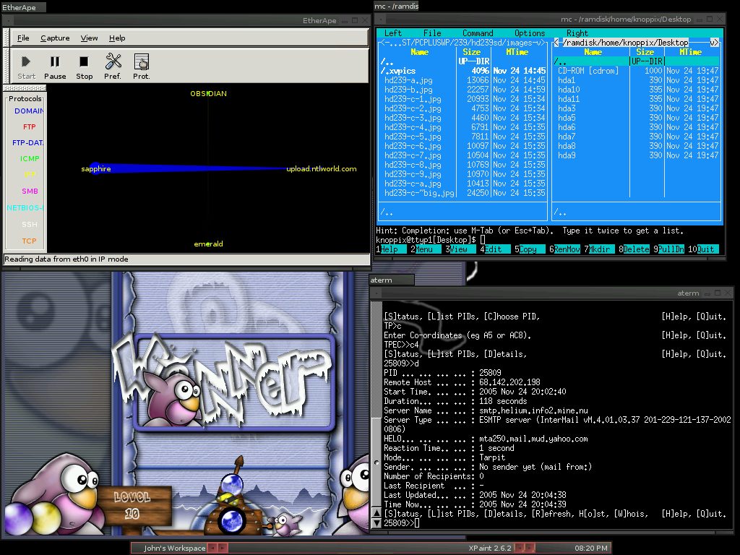The image size is (740, 555).
Task: Open the Help menu in EtherApe
Action: coord(117,38)
